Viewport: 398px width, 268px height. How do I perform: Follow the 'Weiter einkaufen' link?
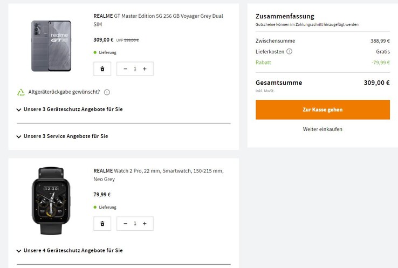[x=322, y=129]
